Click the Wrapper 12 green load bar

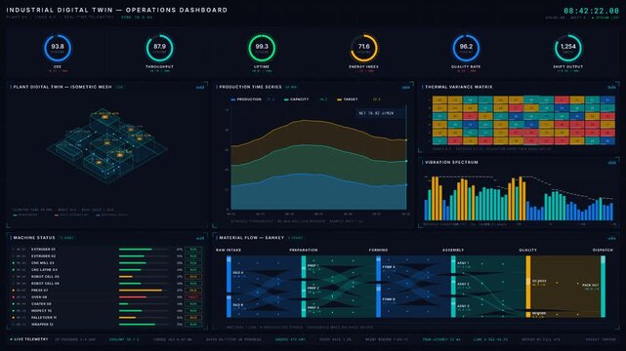[137, 325]
